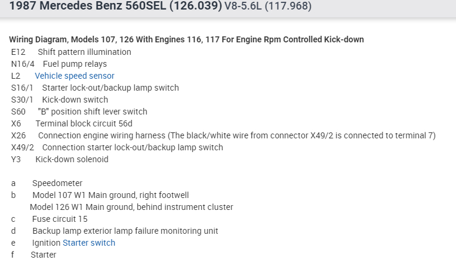The height and width of the screenshot is (263, 456).
Task: Click the Starter legend item labeled f
Action: click(x=43, y=255)
